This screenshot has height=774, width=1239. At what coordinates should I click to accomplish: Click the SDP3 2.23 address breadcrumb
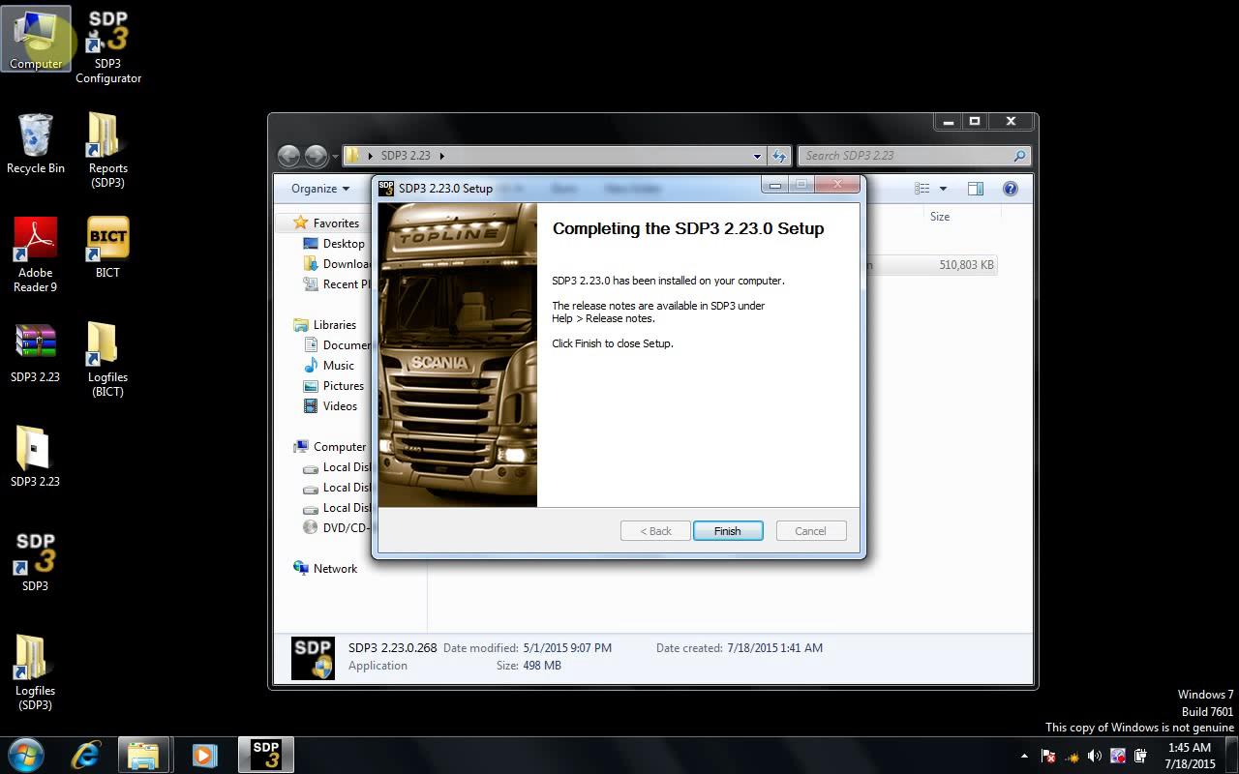tap(406, 156)
